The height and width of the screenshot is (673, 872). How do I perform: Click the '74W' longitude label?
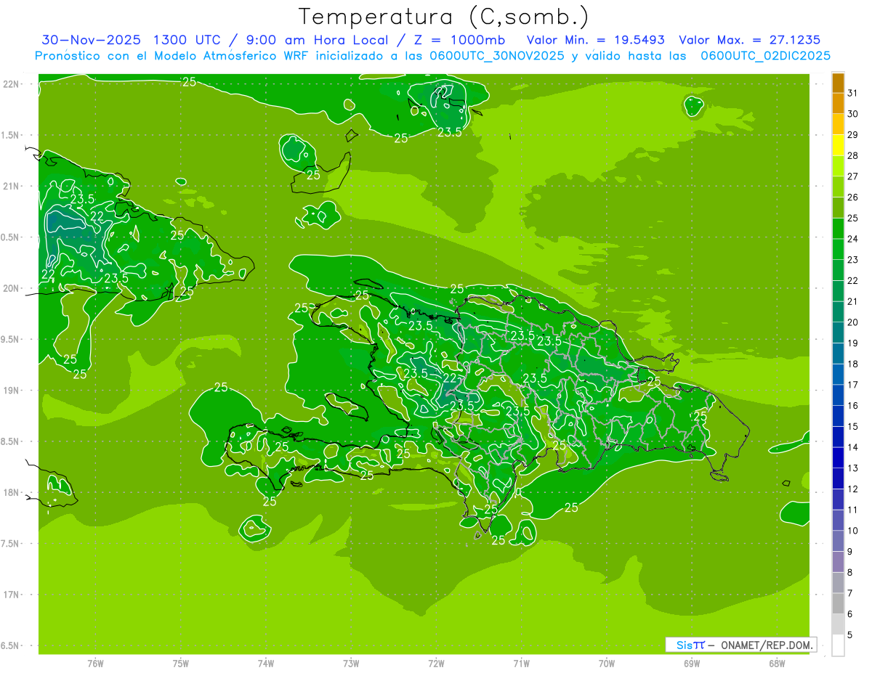pos(266,664)
